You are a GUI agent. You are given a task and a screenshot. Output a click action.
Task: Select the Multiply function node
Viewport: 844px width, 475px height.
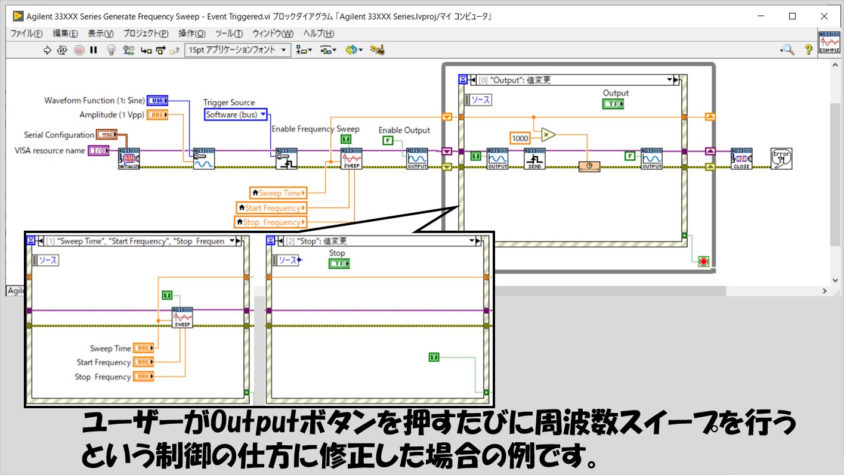point(548,135)
